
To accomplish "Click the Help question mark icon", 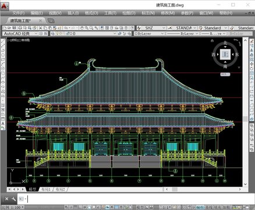I will coord(132,28).
